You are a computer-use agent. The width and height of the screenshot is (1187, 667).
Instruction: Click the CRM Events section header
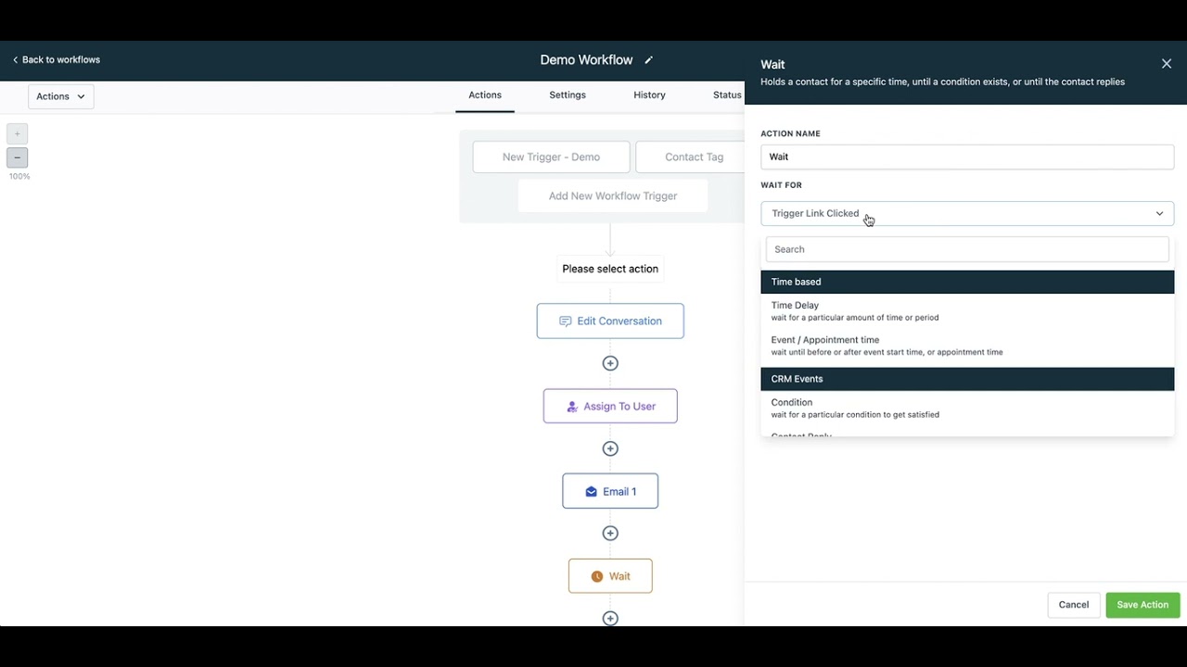[x=967, y=379]
